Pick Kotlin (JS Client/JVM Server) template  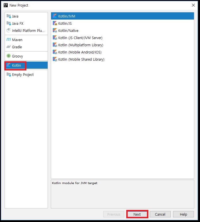pyautogui.click(x=123, y=38)
